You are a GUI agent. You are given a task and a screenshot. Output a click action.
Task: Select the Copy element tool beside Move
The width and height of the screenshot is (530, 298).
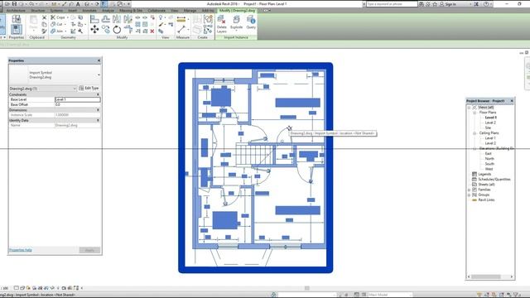pos(106,30)
